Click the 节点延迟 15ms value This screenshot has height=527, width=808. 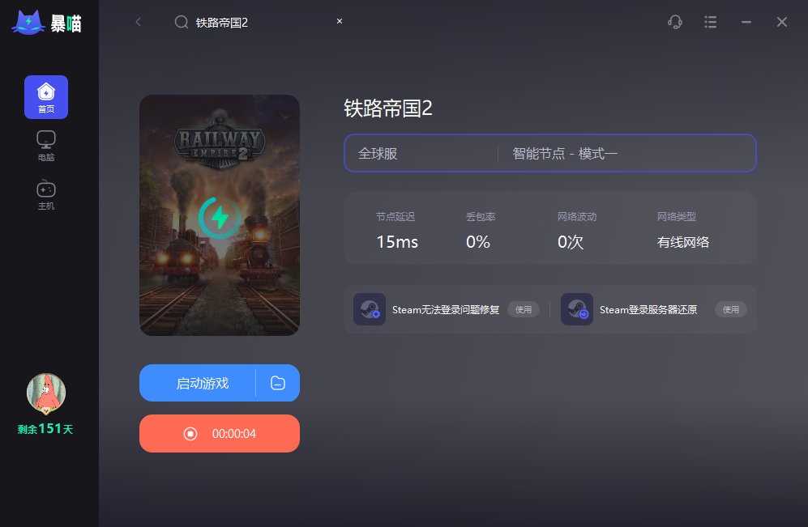coord(397,242)
